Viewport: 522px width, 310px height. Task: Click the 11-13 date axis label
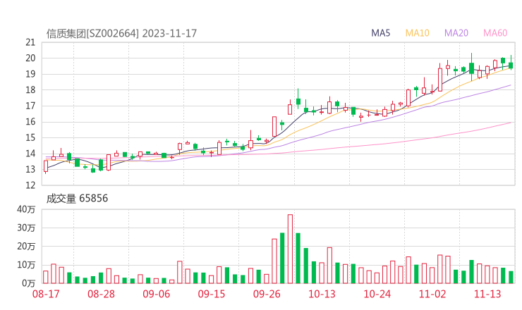[x=487, y=294]
